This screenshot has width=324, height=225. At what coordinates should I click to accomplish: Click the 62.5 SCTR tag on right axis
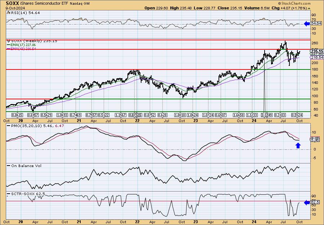click(315, 202)
